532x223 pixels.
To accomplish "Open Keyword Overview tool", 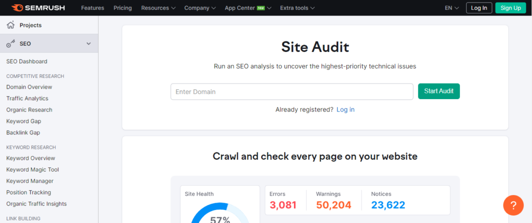I will click(31, 158).
